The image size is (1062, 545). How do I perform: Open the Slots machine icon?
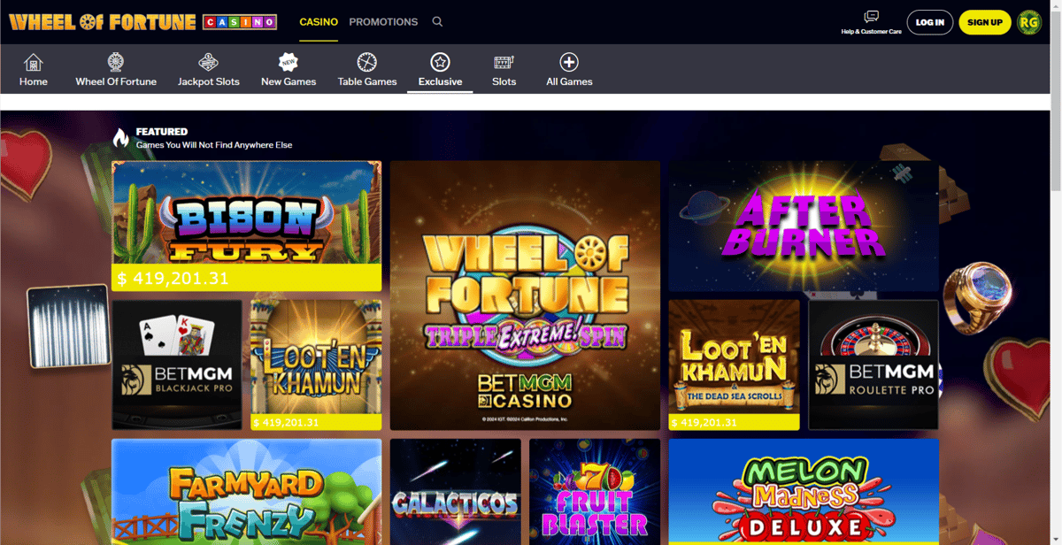pos(504,63)
